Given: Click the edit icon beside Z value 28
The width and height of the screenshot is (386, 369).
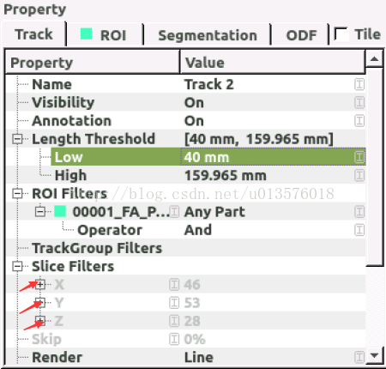Looking at the screenshot, I should pos(174,321).
